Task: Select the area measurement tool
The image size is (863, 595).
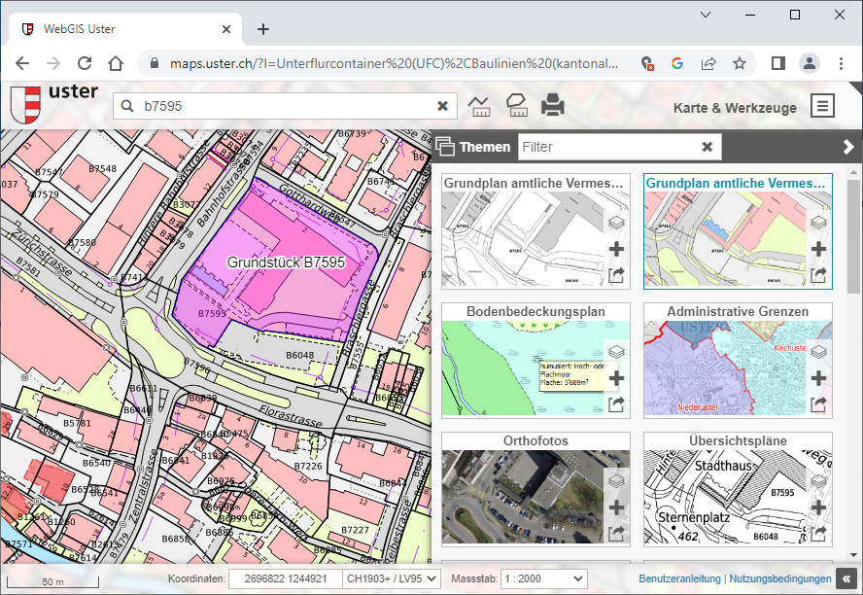Action: [x=516, y=105]
